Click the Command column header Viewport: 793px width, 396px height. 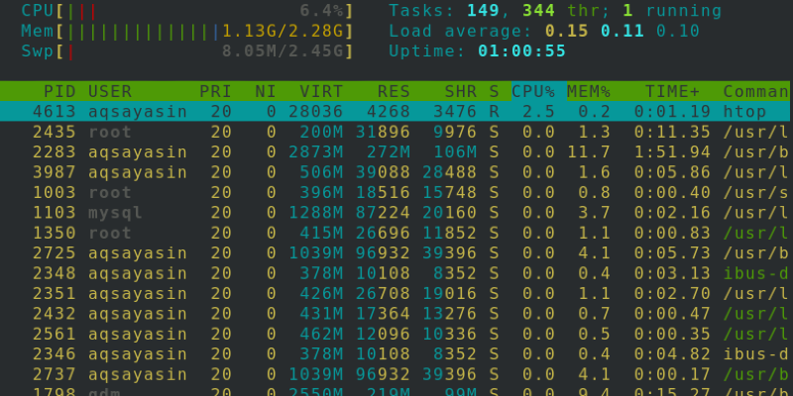point(755,91)
